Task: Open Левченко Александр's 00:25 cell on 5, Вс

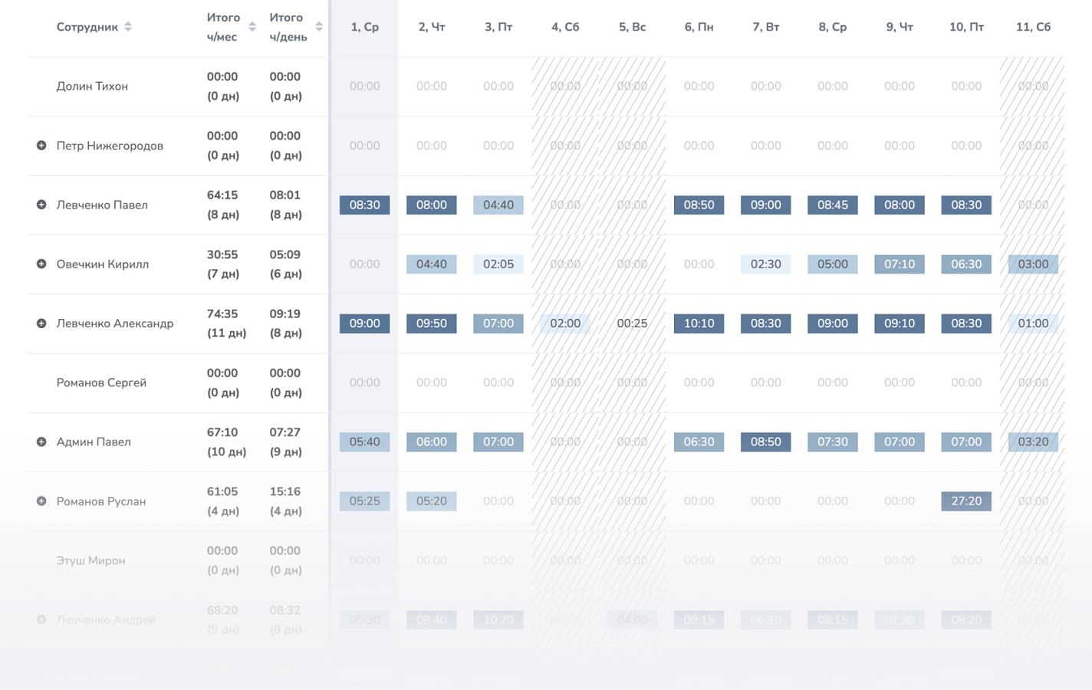Action: (x=632, y=324)
